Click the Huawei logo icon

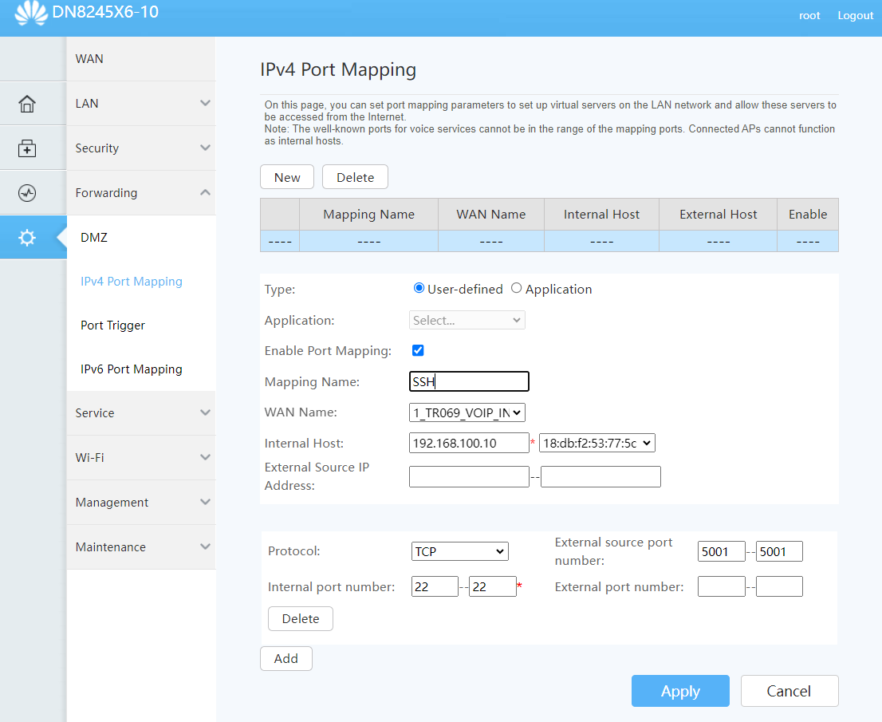click(x=30, y=13)
